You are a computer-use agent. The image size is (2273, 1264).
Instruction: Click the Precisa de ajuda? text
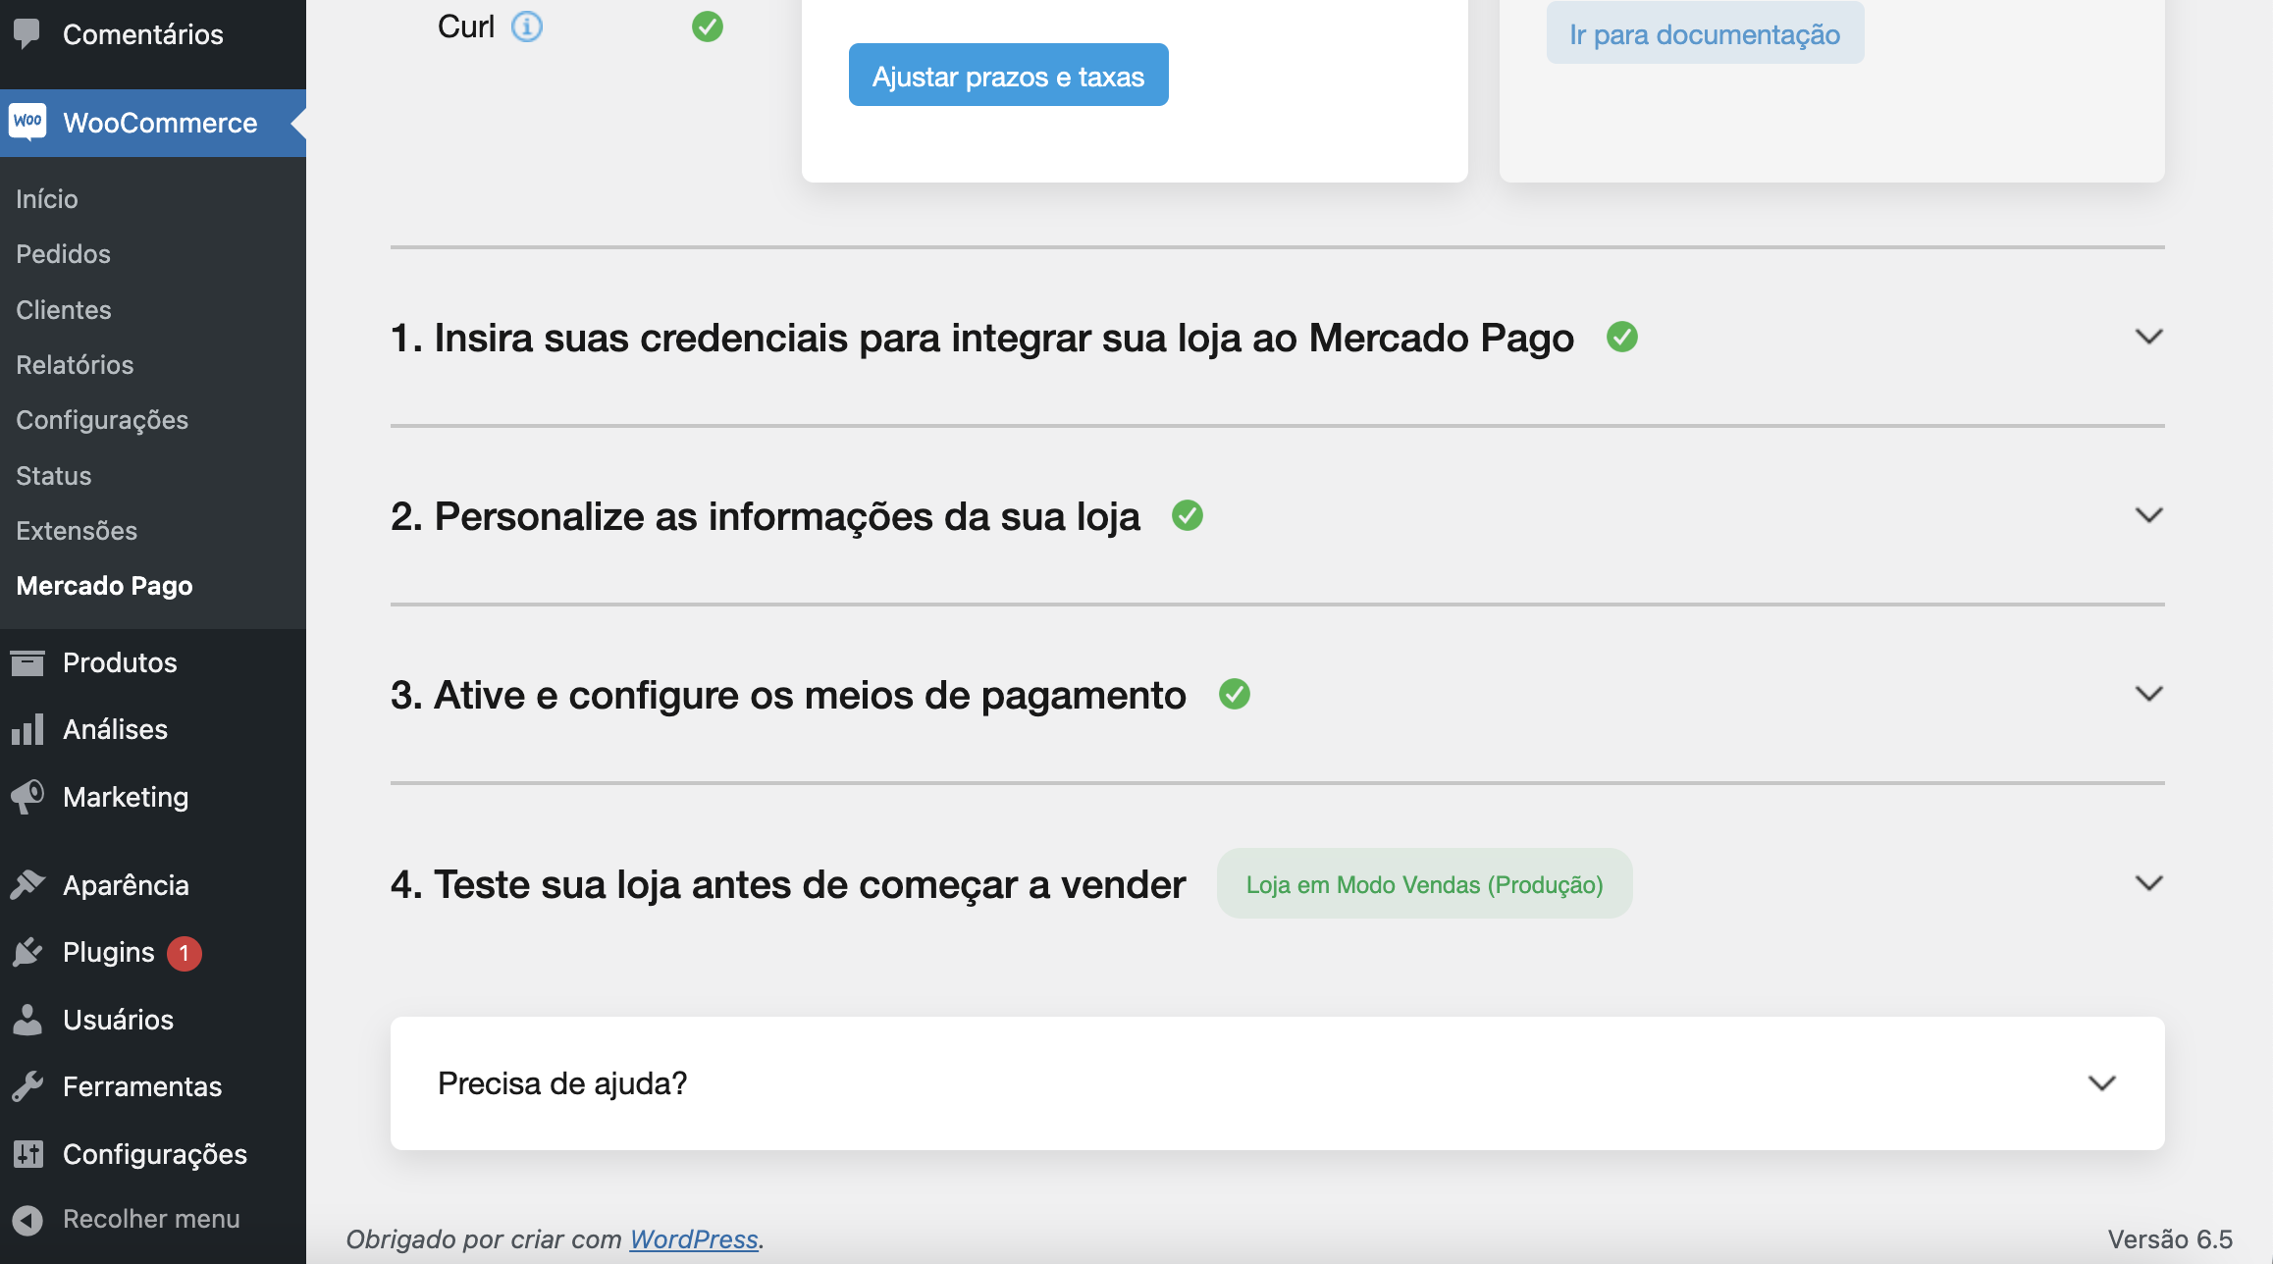562,1083
